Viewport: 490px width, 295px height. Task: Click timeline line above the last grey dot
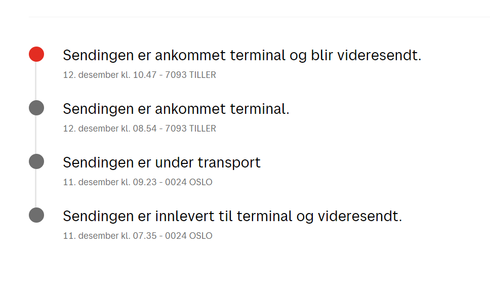(x=35, y=188)
